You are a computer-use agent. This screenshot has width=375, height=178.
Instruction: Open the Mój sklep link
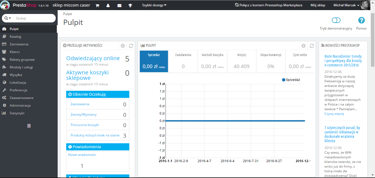tap(318, 5)
